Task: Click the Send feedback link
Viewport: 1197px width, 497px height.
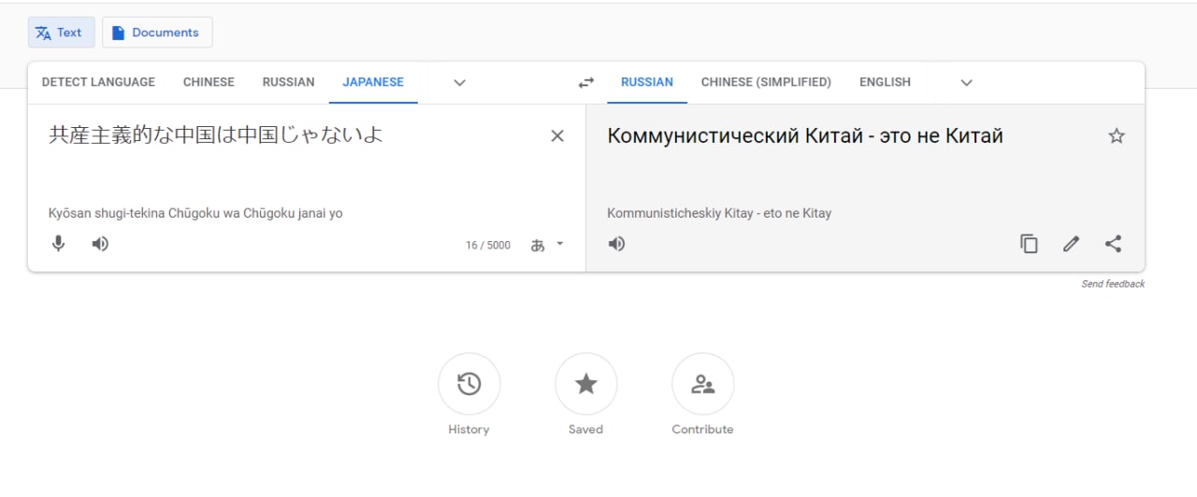Action: (1113, 284)
